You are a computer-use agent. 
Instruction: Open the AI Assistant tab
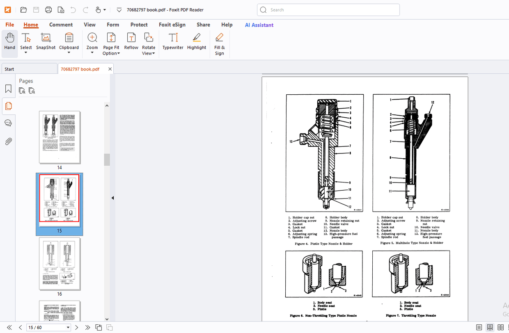(259, 25)
